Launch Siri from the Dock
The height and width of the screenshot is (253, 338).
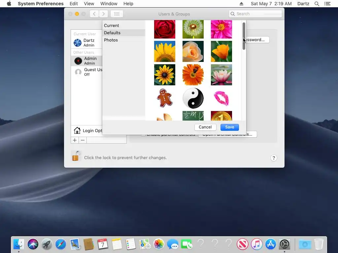pos(33,244)
